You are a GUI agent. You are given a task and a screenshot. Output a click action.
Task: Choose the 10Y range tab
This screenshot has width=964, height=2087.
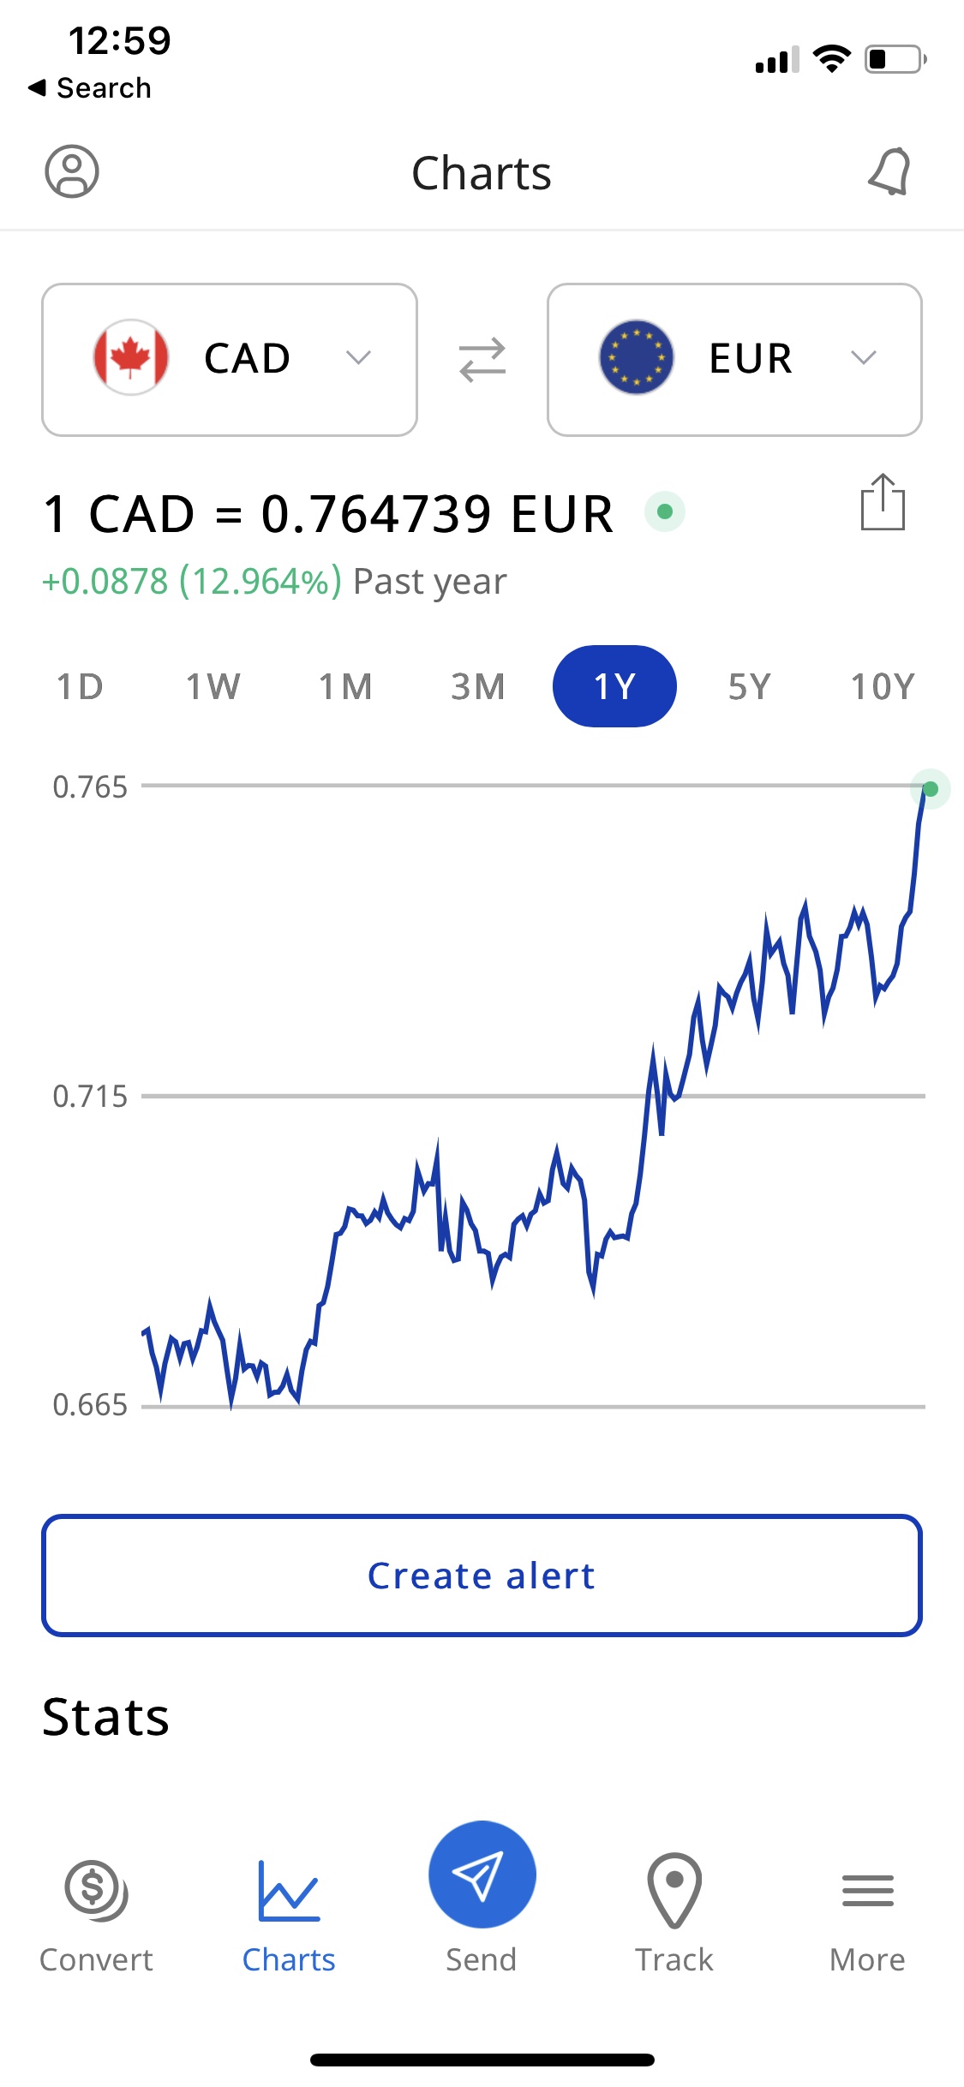883,686
